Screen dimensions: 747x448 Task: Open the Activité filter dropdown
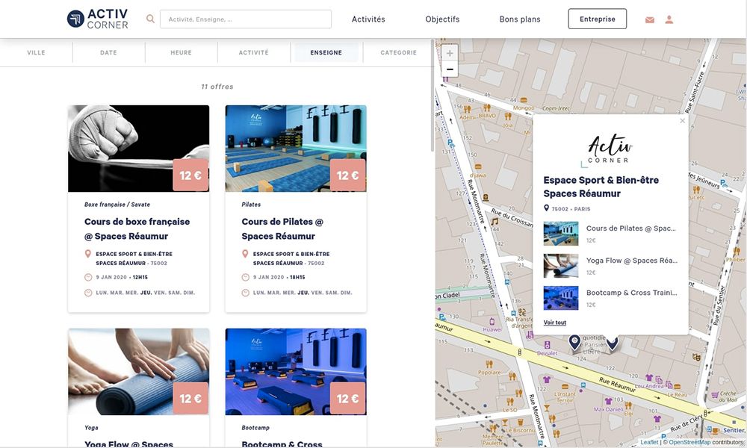tap(253, 53)
